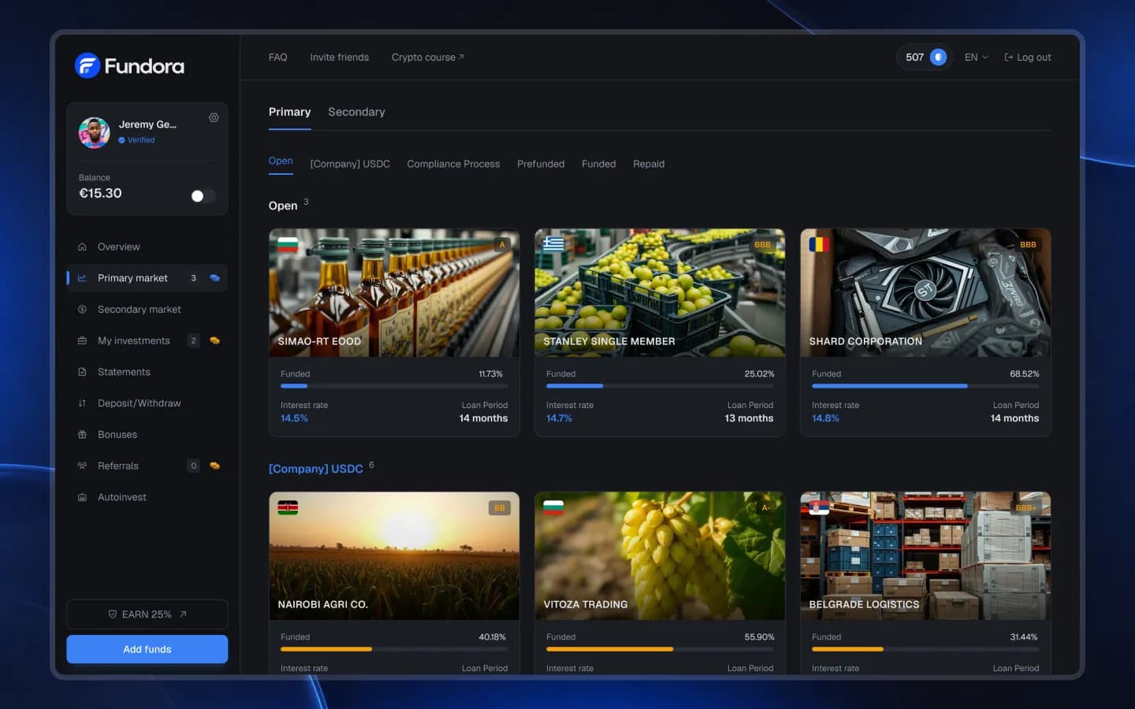Click the Secondary market icon
The image size is (1135, 709).
pyautogui.click(x=82, y=310)
